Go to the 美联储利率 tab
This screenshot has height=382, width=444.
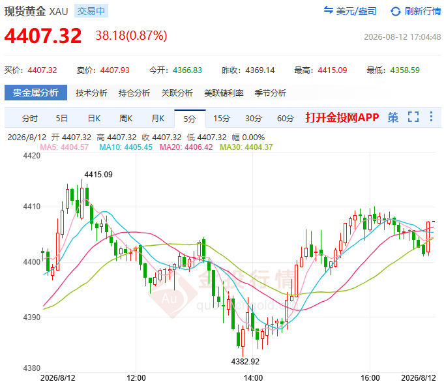(224, 93)
